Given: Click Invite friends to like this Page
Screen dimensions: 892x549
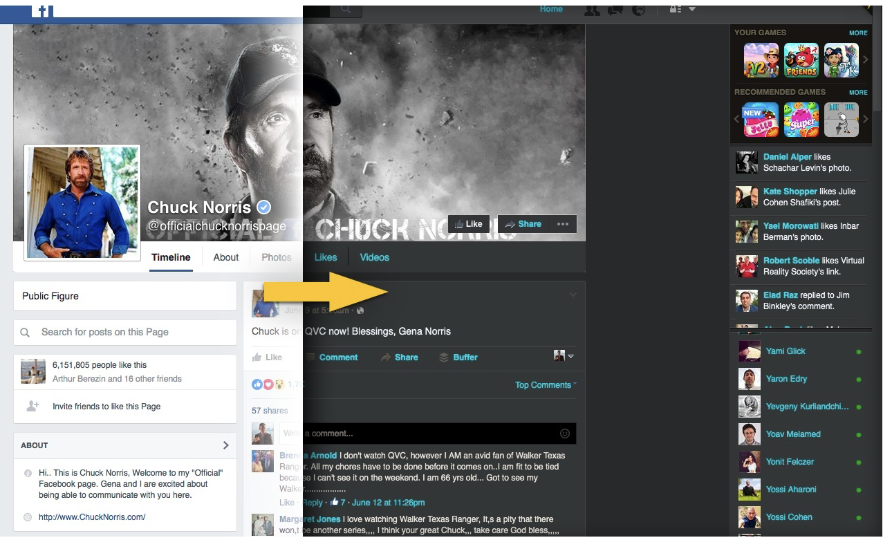Looking at the screenshot, I should (106, 407).
